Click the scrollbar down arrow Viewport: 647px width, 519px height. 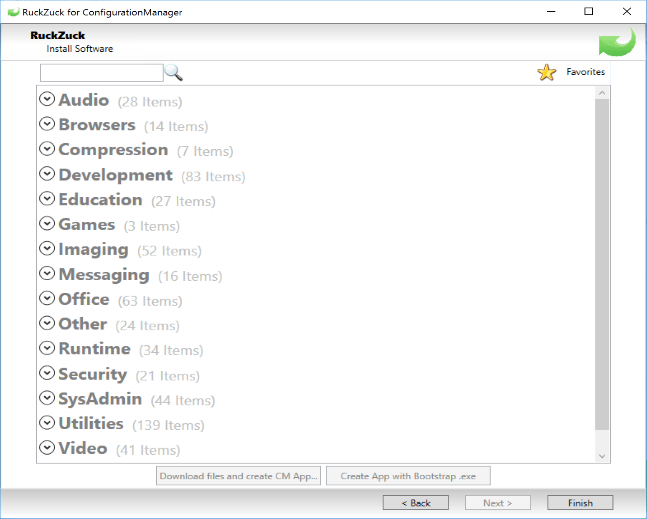coord(602,456)
